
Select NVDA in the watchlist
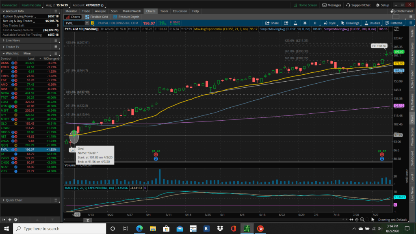(5, 93)
